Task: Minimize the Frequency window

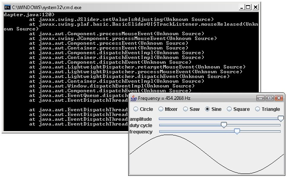Action: tap(260, 98)
